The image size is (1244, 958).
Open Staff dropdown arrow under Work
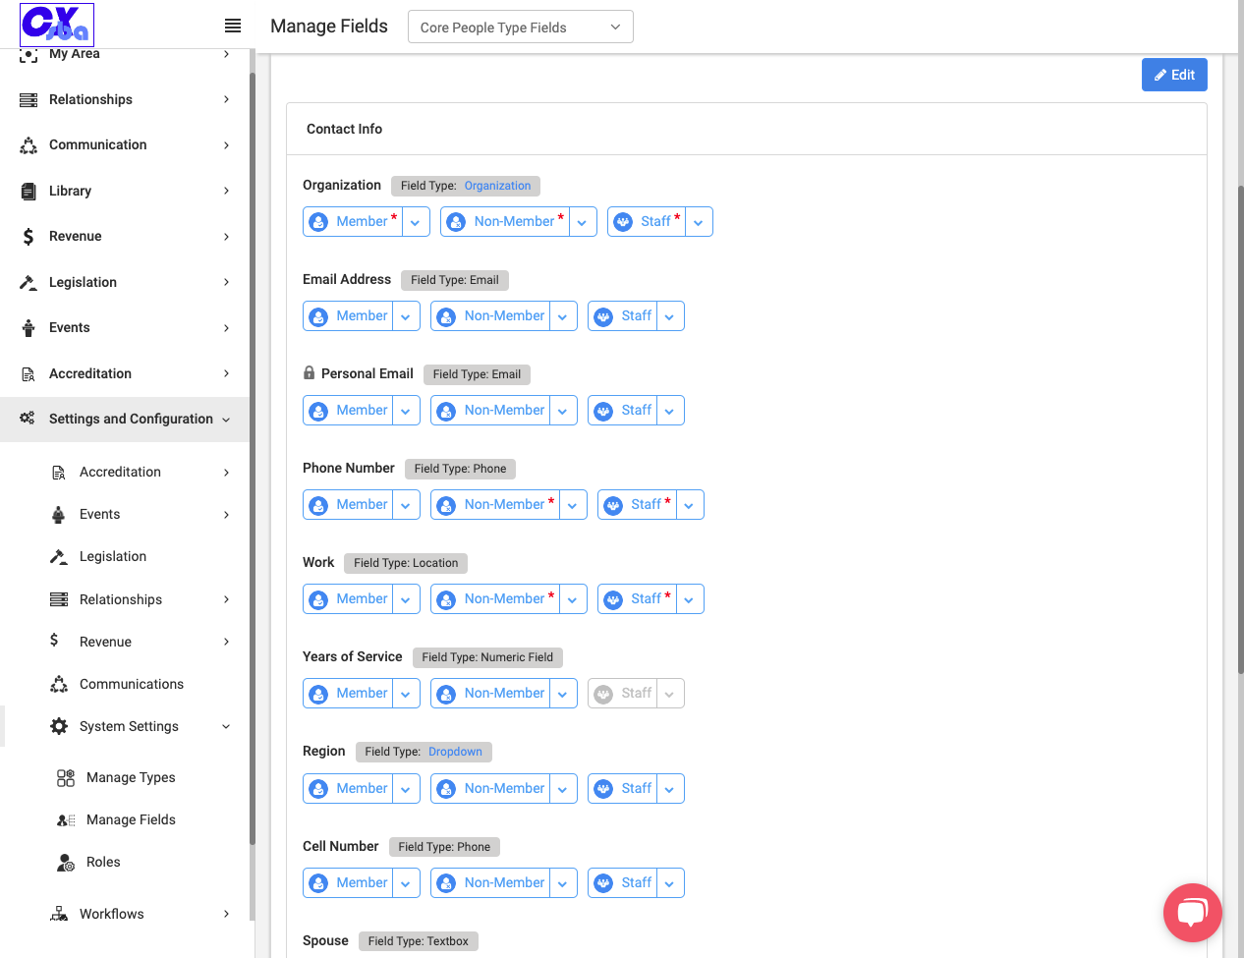tap(690, 600)
